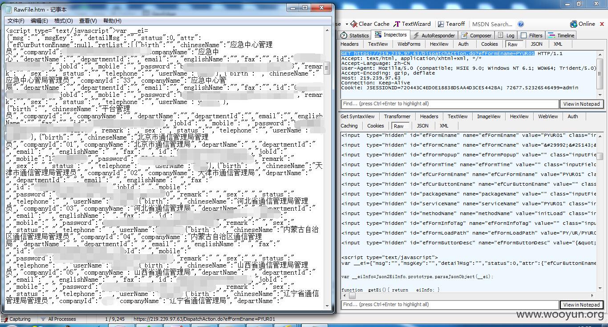The image size is (608, 327).
Task: Open Notepad 格式(O) menu
Action: point(63,21)
